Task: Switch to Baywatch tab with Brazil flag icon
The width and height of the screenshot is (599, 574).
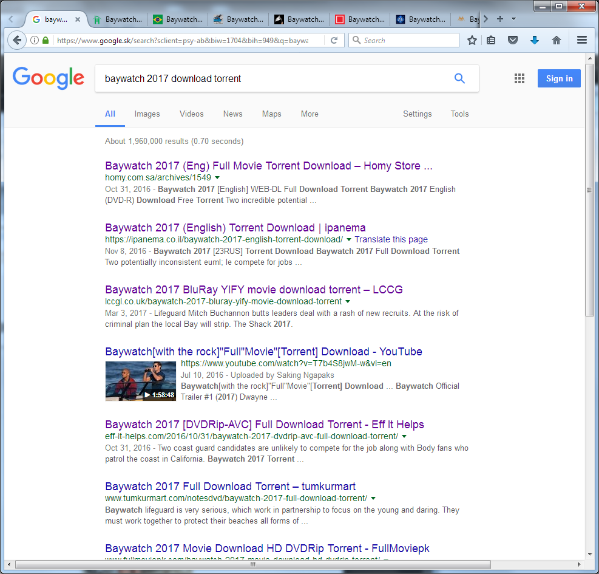Action: [x=178, y=19]
